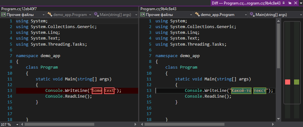
Task: Click 'Console.WriteLine' in left pane line 13
Action: (67, 91)
